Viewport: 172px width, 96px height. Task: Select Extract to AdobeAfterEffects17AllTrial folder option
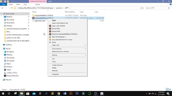click(x=67, y=34)
